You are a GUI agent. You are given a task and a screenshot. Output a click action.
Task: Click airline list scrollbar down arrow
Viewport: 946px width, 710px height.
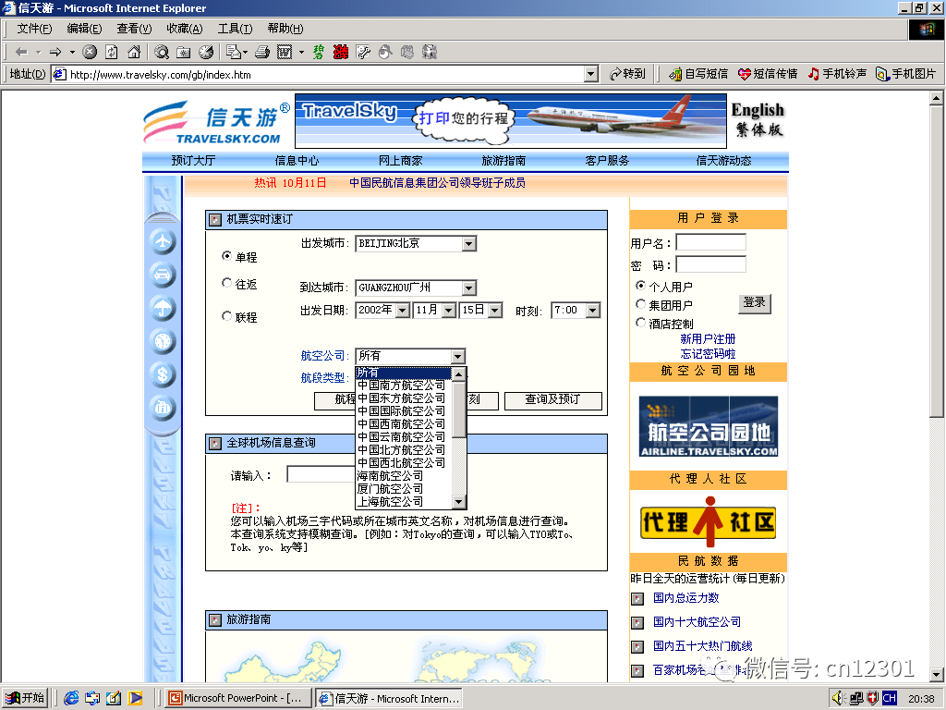pos(458,502)
